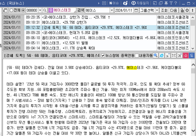Screen dimensions: 196x136
Task: Select news row 옵티코어(380540) +12.81%
Action: [x=96, y=38]
